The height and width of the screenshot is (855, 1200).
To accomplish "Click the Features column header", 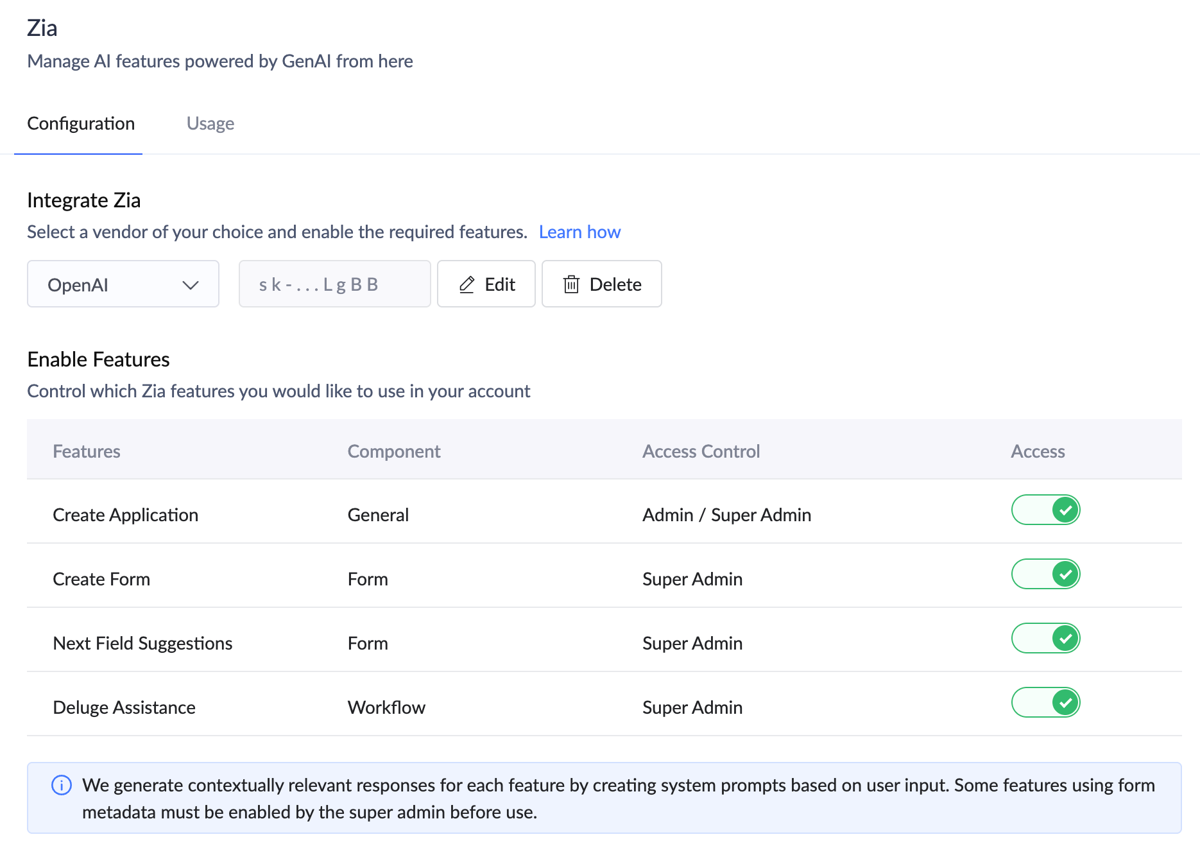I will [87, 451].
